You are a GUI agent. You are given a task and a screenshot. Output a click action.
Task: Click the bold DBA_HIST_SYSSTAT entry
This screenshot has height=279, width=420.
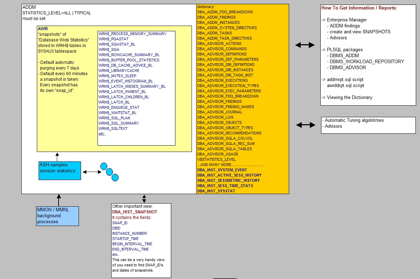click(x=216, y=191)
